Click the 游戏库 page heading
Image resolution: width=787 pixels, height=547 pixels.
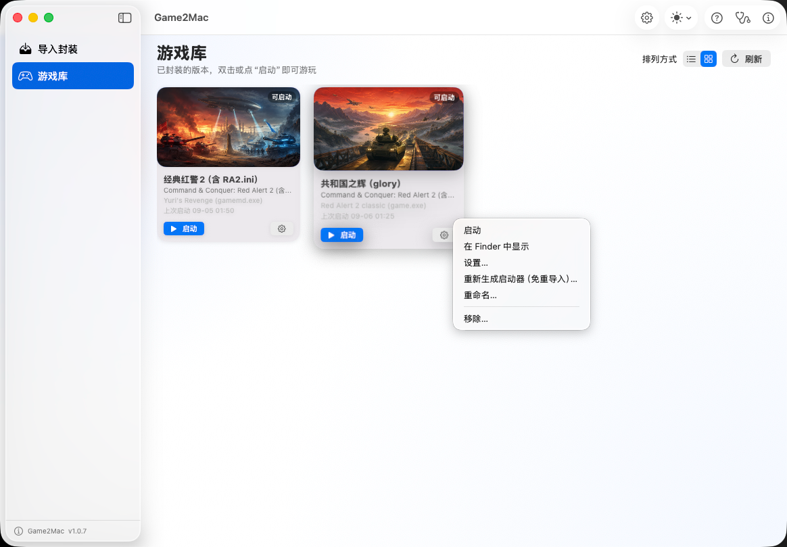click(182, 53)
